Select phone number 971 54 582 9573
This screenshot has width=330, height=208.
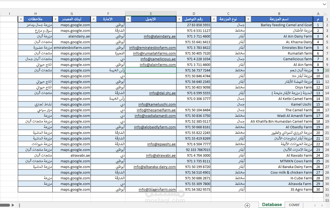(194, 189)
